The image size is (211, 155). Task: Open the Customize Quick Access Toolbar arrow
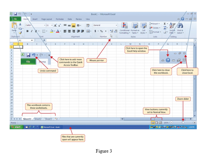coord(31,14)
